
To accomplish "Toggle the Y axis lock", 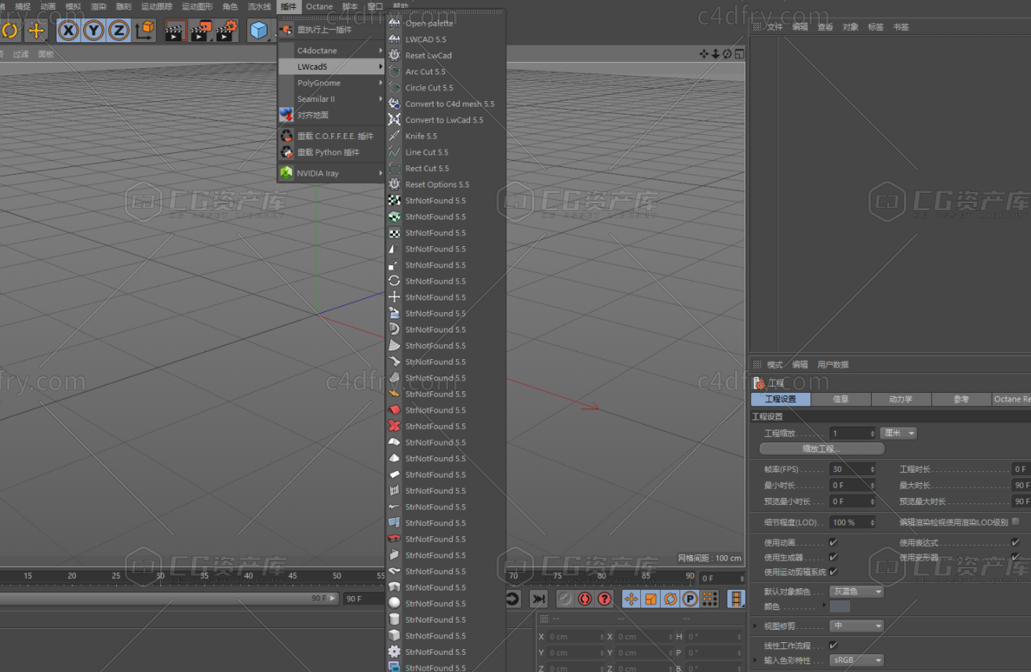I will click(94, 31).
